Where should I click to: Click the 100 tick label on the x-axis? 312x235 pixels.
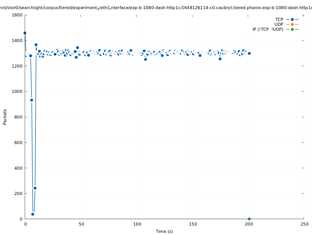point(136,224)
